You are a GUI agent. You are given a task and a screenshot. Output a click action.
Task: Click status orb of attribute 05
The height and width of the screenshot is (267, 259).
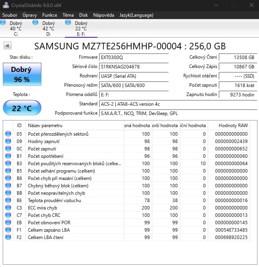8,134
